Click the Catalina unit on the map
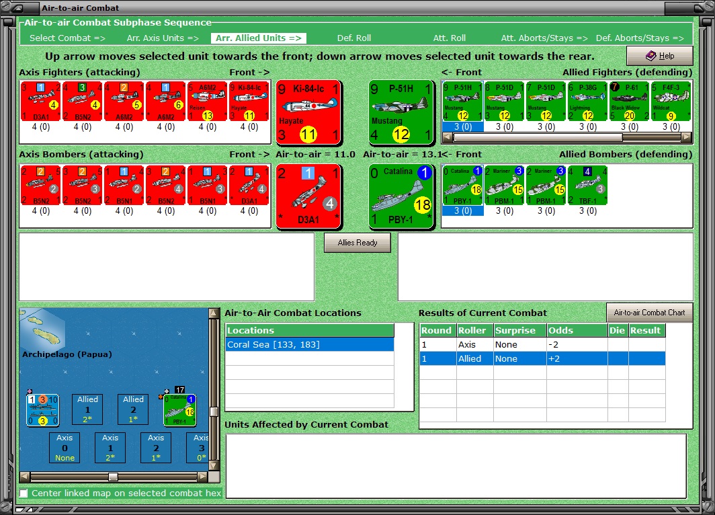 click(x=179, y=410)
